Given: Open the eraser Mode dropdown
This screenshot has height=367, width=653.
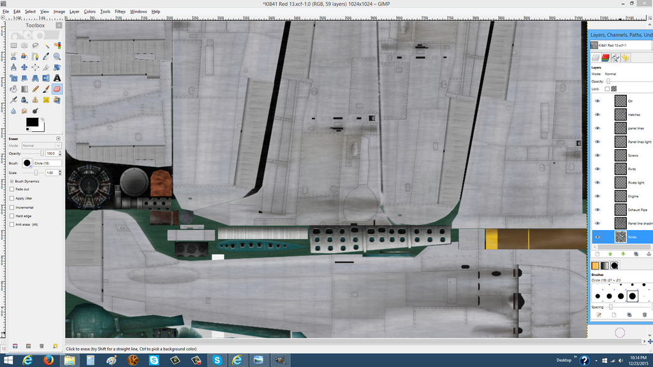Looking at the screenshot, I should (x=41, y=146).
